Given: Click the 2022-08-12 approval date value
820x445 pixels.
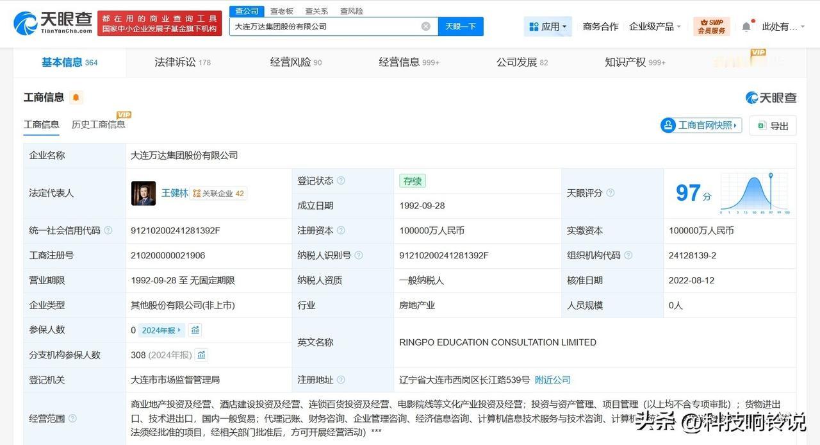Looking at the screenshot, I should [x=692, y=280].
